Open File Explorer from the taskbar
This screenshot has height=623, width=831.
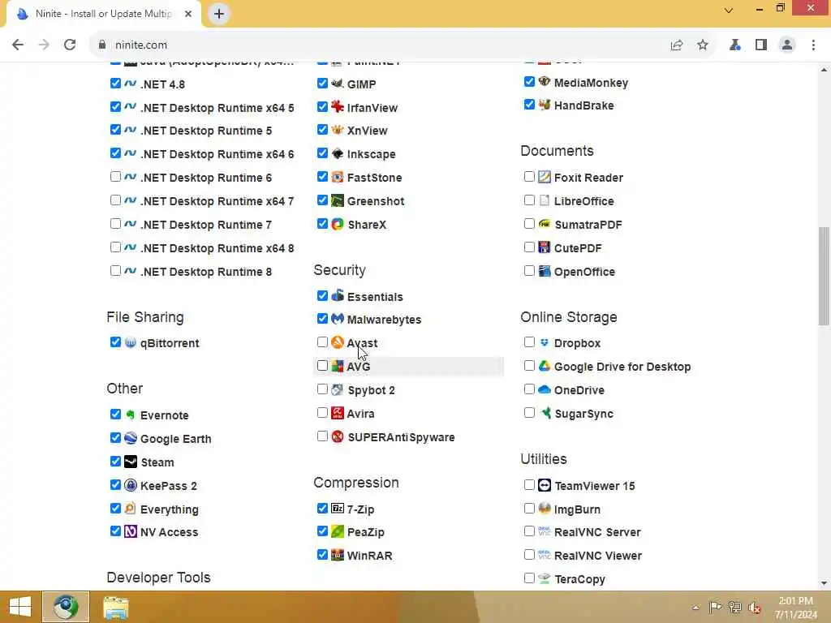click(x=115, y=608)
